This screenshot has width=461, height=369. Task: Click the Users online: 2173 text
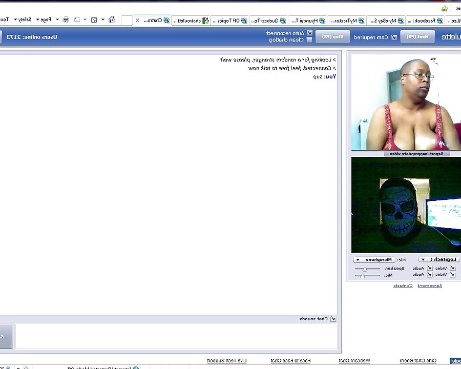(x=32, y=37)
